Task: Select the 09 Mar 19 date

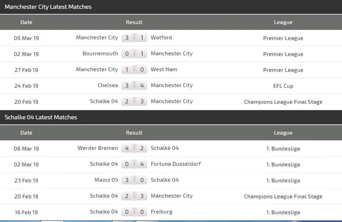Action: (x=26, y=38)
